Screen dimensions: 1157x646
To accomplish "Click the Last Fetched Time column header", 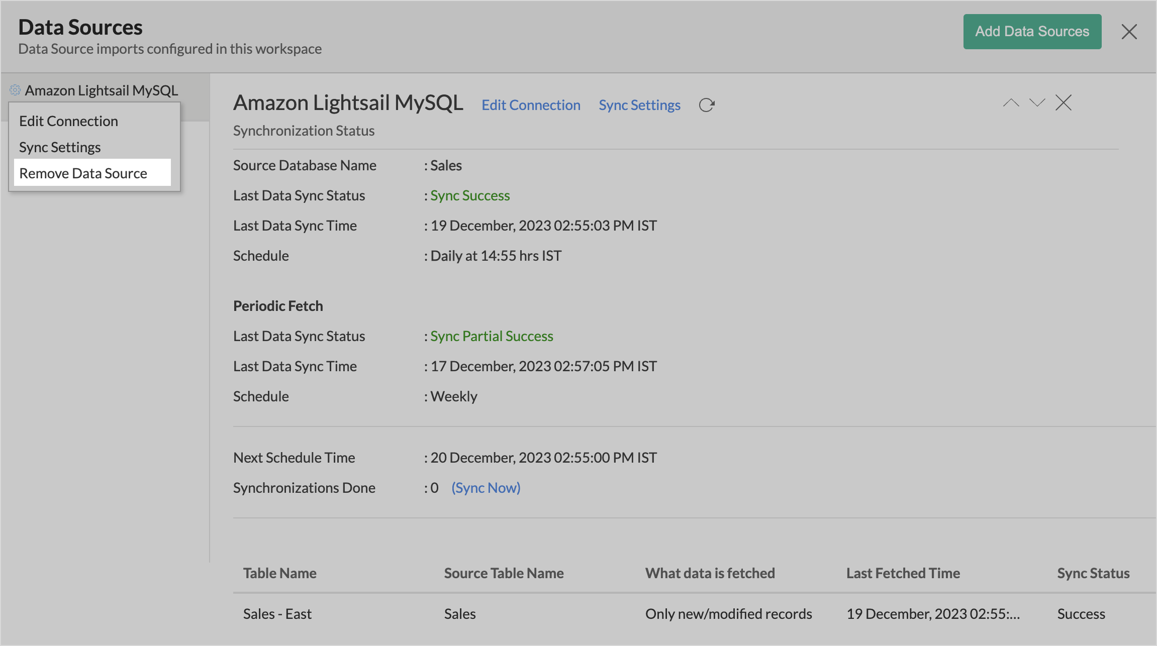I will pyautogui.click(x=903, y=573).
